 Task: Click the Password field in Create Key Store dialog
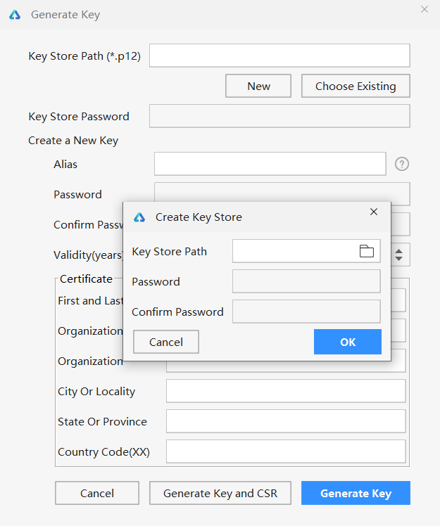(x=306, y=281)
